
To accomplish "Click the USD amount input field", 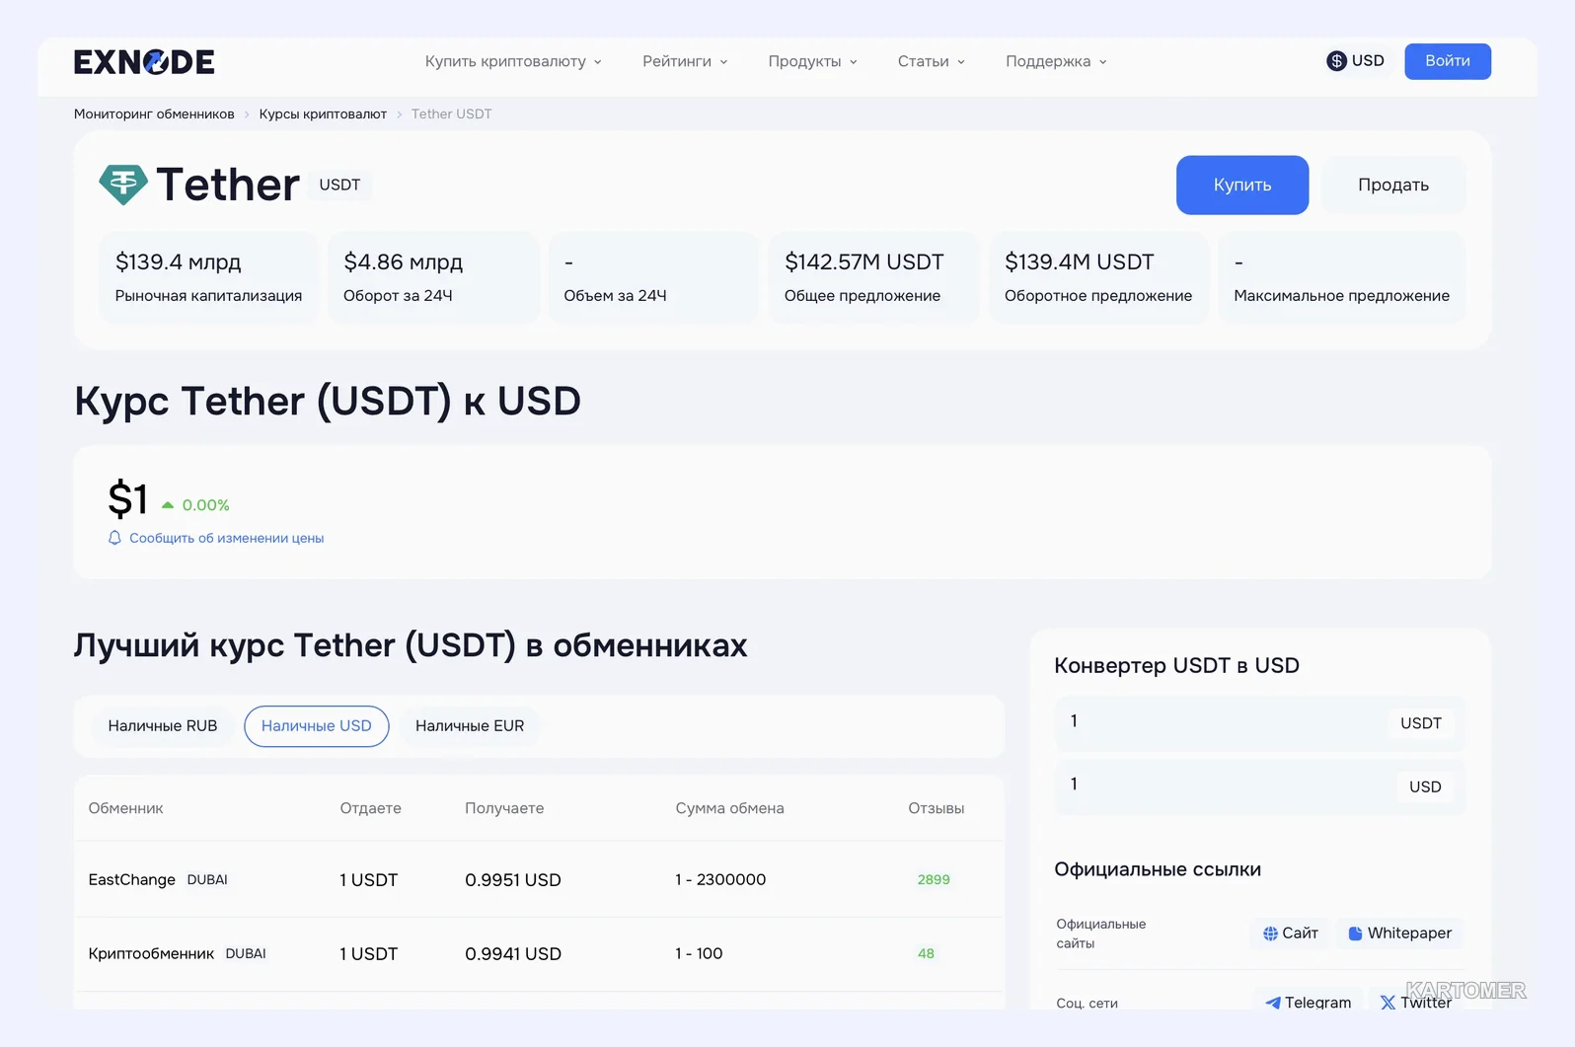I will [x=1260, y=786].
